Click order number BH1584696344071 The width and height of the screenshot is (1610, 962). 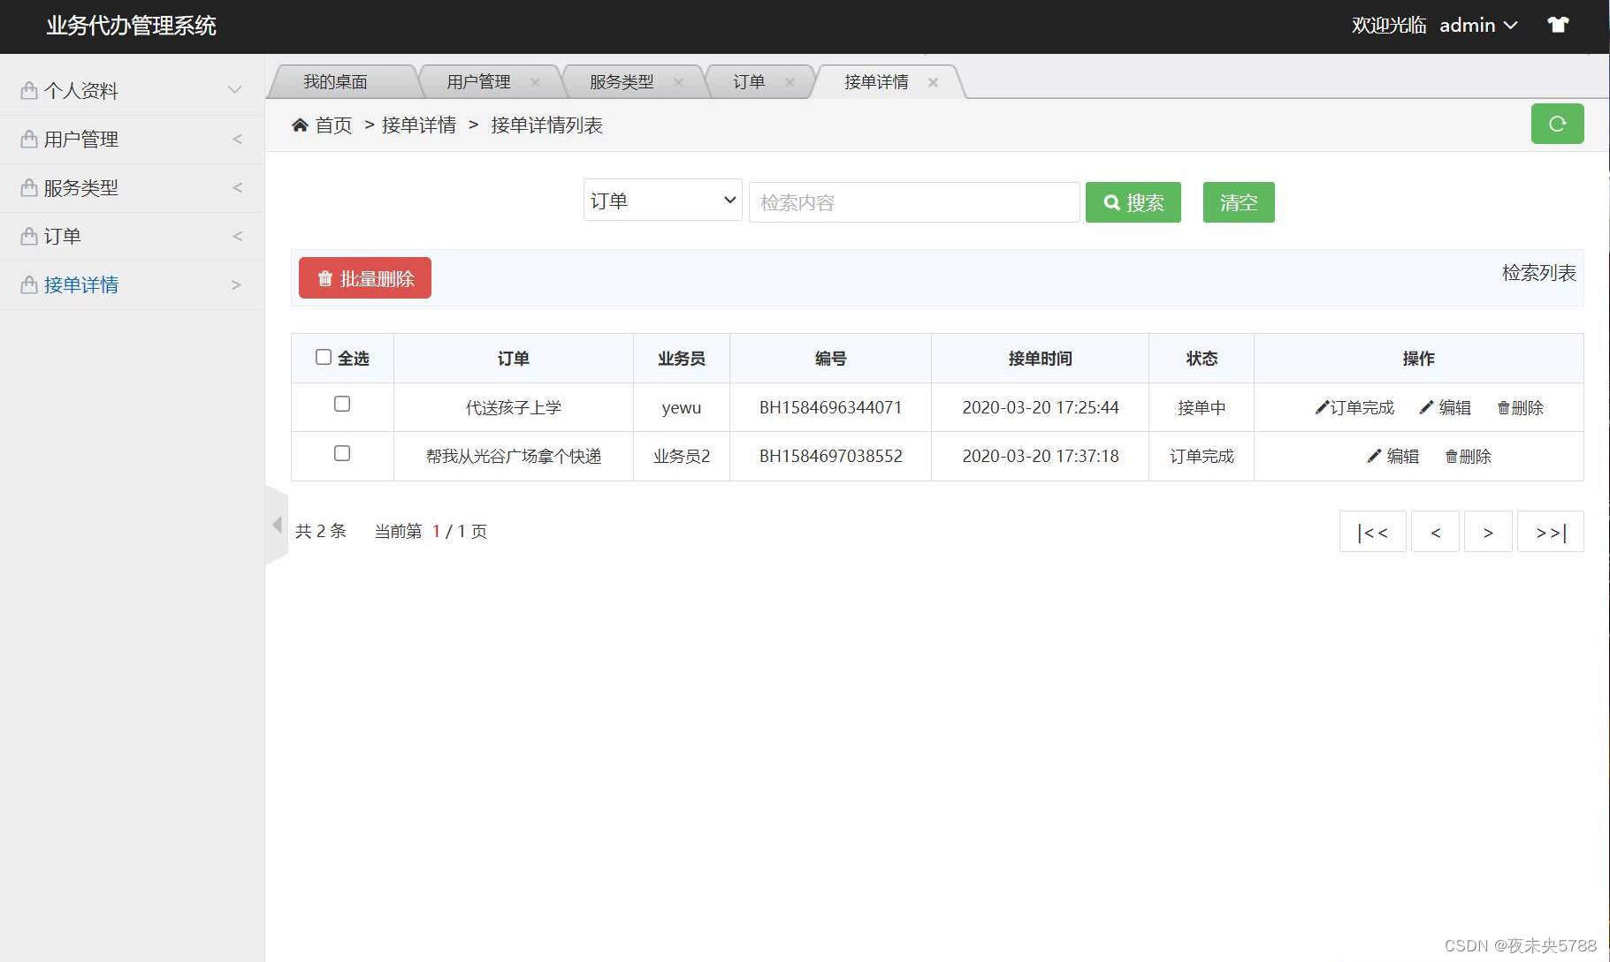[830, 407]
